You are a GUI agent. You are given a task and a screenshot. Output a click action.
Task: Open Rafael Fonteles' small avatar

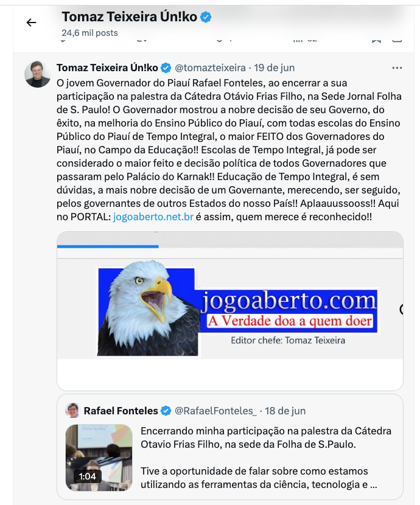click(72, 410)
